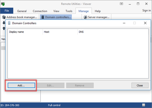This screenshot has width=152, height=108.
Task: Click the ribbon collapse icon in title bar
Action: (x=121, y=4)
